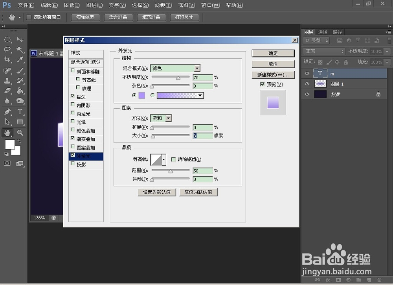
Task: Switch to the 路径 paths tab
Action: 337,32
